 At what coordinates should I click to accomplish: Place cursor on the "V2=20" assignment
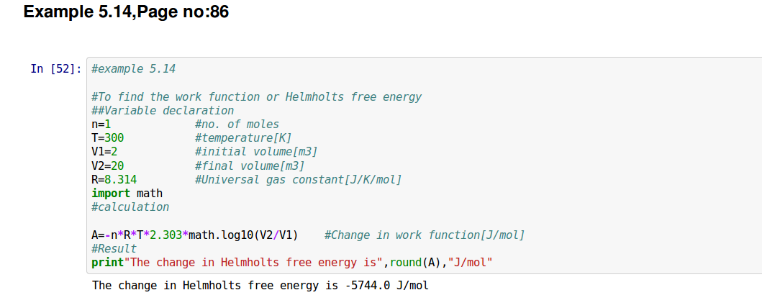tap(108, 166)
